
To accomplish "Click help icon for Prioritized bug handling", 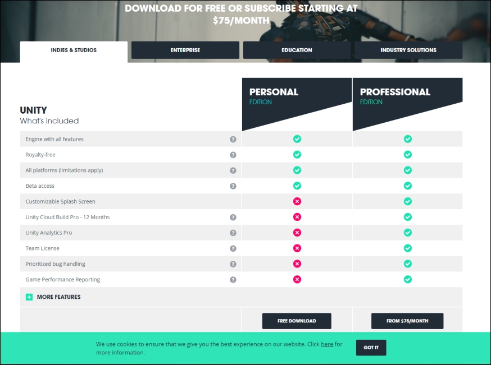I will 233,264.
